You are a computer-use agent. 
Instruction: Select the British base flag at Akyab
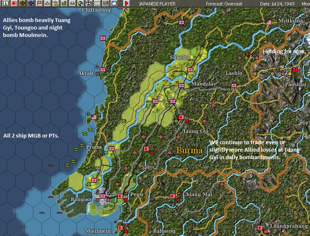pyautogui.click(x=103, y=69)
